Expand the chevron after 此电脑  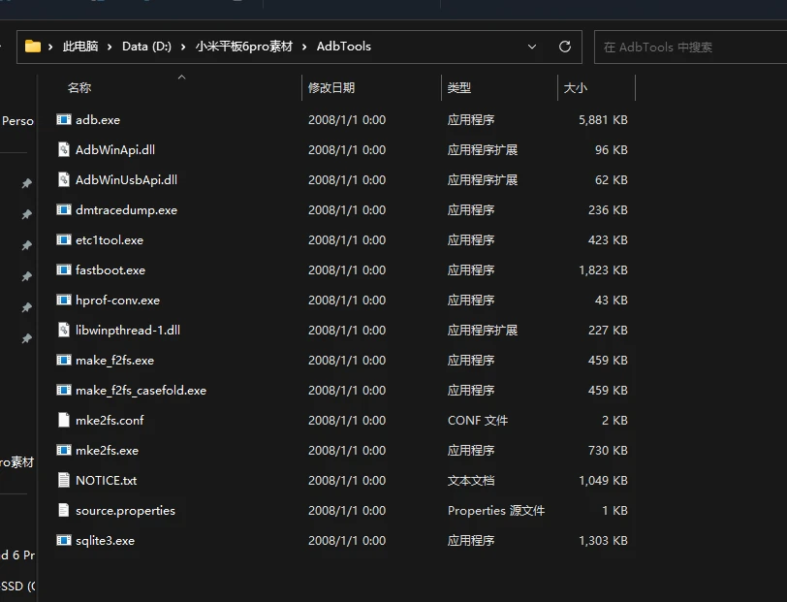110,47
